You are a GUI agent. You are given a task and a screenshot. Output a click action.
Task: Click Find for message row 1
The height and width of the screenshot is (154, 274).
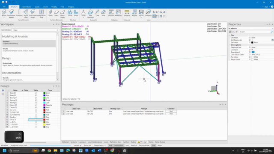click(171, 111)
